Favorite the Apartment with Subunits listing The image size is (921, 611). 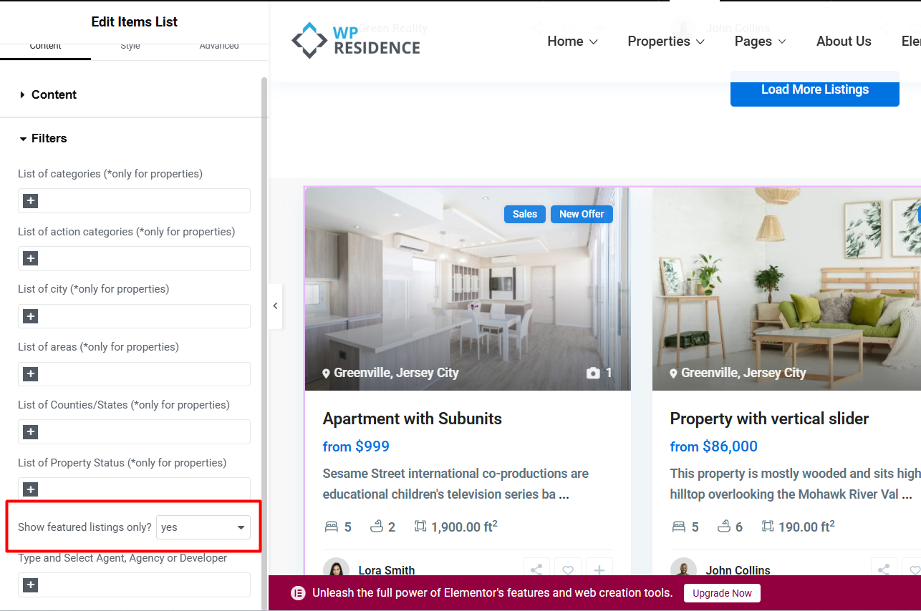(x=567, y=570)
